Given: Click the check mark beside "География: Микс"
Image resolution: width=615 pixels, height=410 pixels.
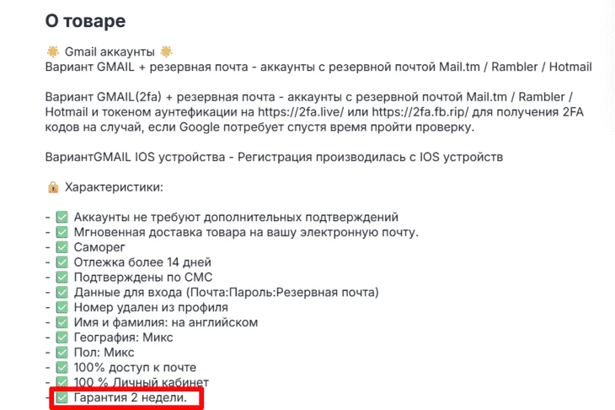Looking at the screenshot, I should (x=61, y=337).
